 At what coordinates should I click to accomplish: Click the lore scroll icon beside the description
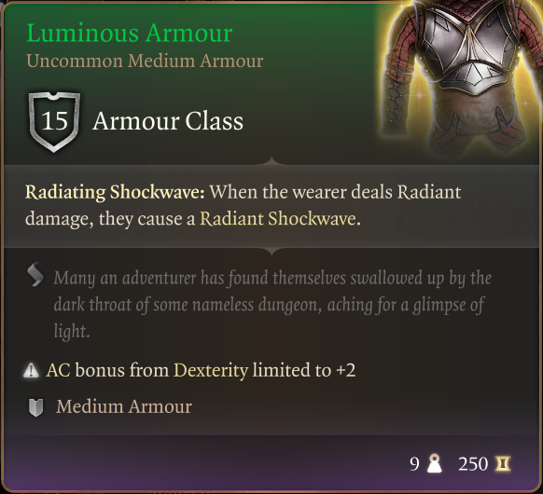coord(35,275)
